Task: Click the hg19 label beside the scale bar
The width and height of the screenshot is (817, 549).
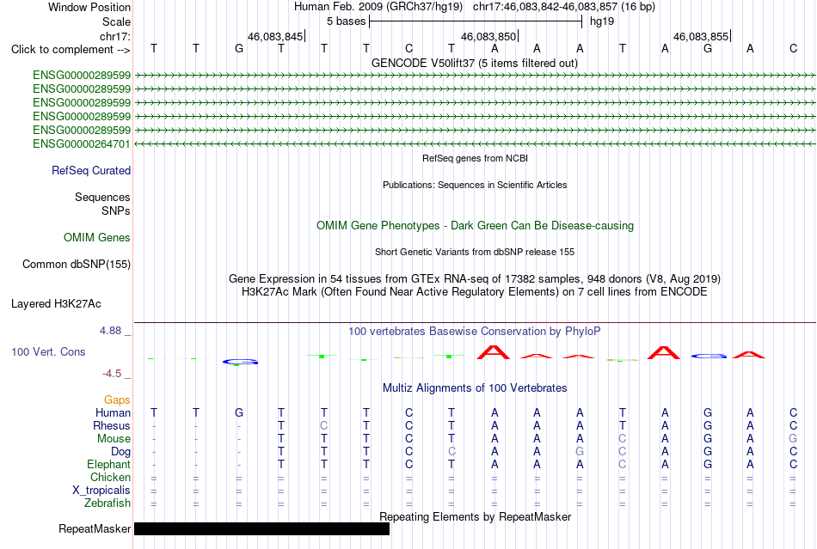Action: coord(602,21)
